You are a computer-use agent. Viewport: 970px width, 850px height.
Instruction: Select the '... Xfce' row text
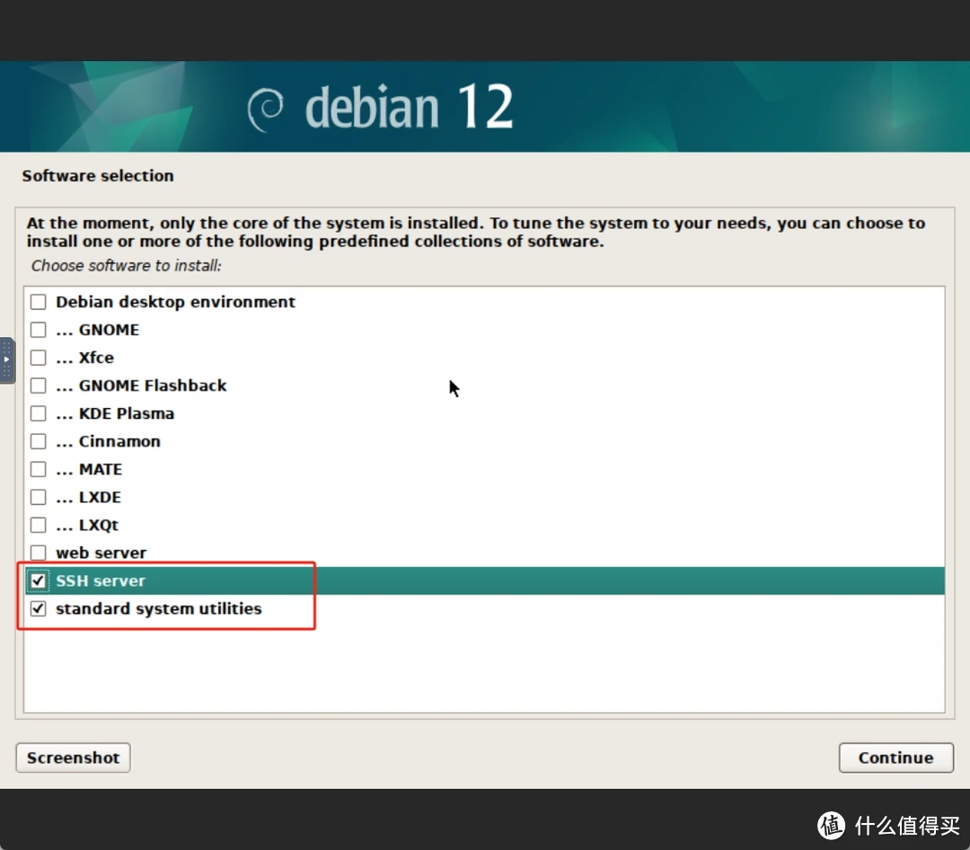(84, 358)
